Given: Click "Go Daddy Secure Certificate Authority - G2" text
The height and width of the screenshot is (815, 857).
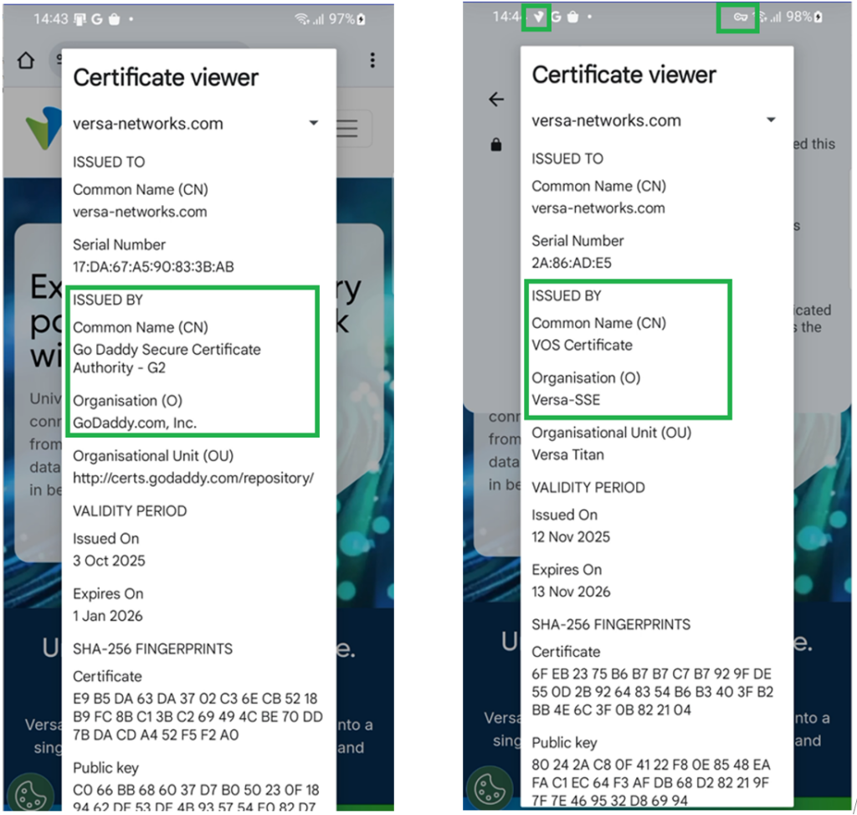Looking at the screenshot, I should 167,358.
